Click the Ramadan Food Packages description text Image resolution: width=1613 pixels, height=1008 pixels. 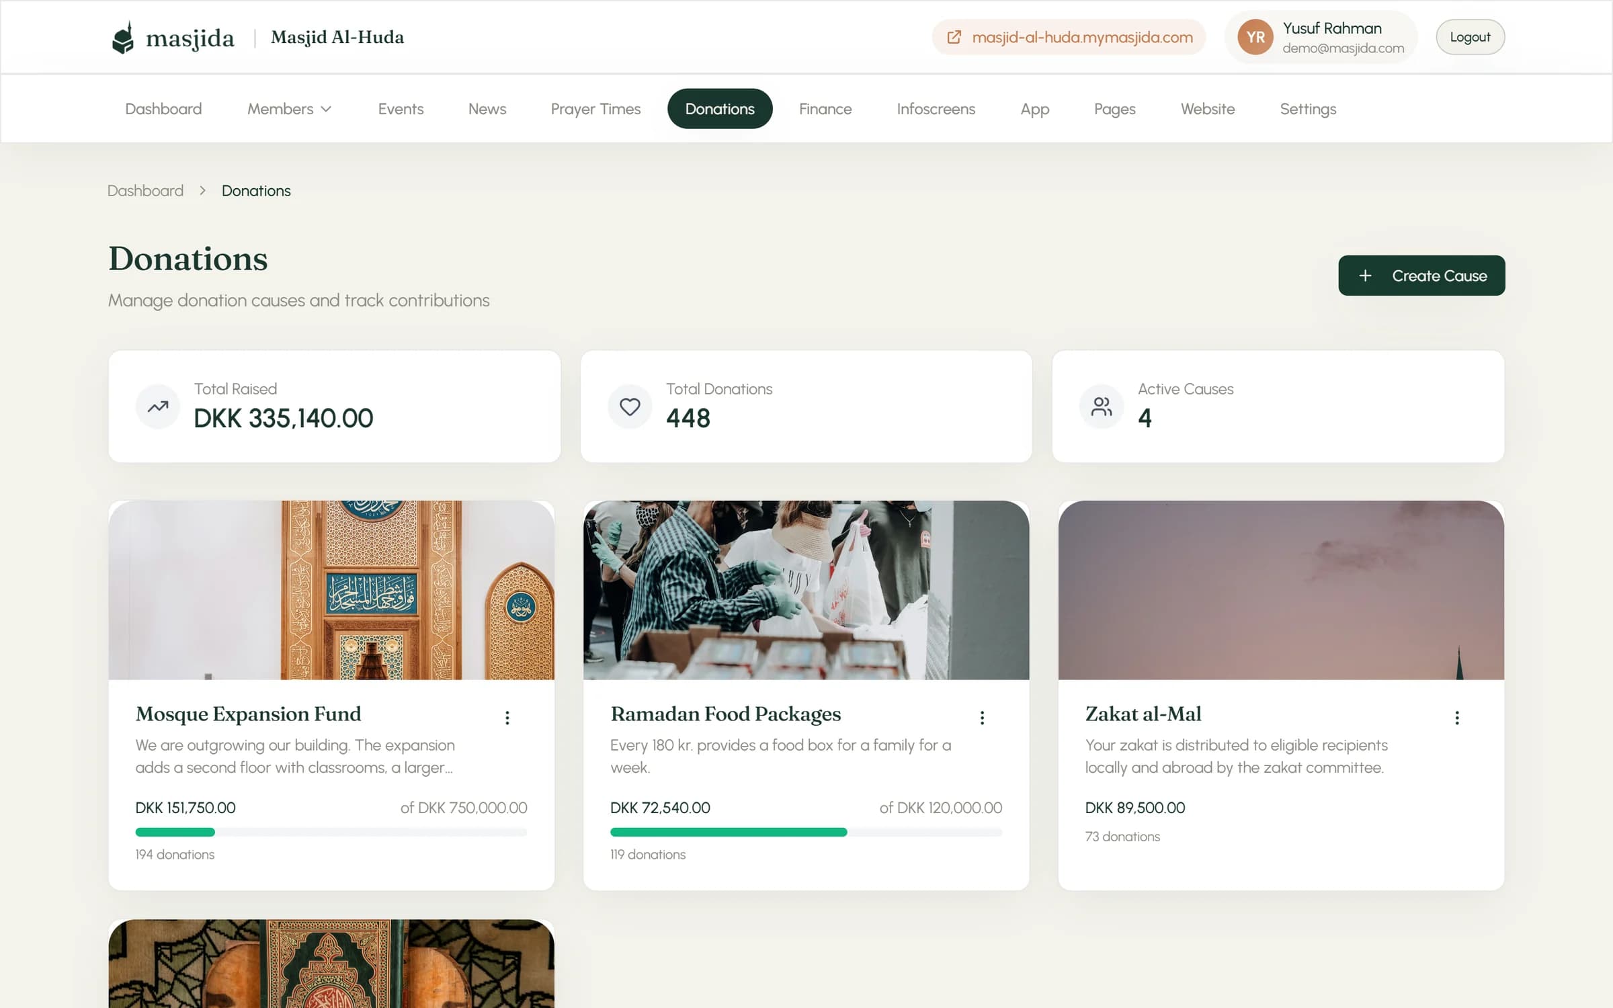(x=780, y=756)
